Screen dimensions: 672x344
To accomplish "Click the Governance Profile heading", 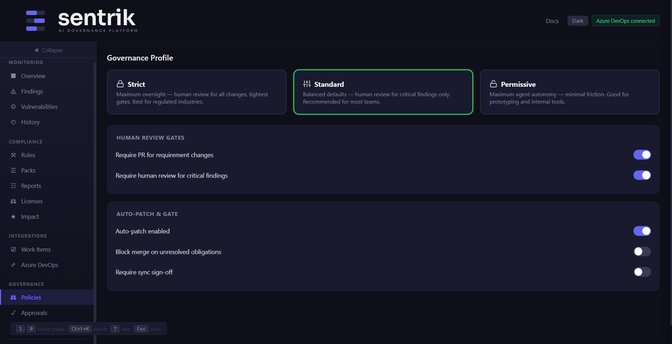I will 140,58.
